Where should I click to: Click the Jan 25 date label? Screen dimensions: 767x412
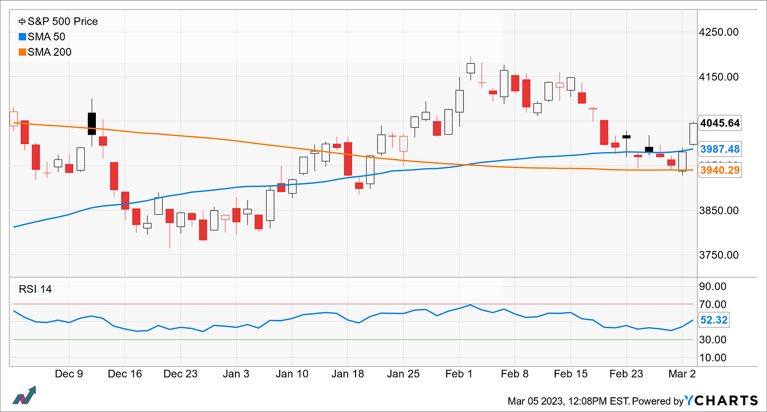click(x=403, y=374)
